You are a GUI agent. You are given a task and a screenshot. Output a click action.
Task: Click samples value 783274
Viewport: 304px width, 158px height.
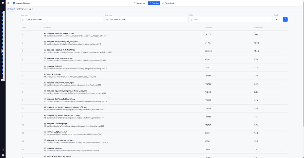[208, 35]
